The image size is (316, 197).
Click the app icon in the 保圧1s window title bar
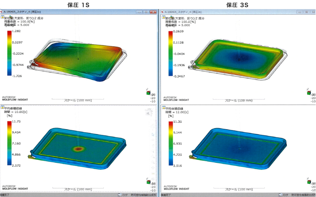(x=2, y=12)
